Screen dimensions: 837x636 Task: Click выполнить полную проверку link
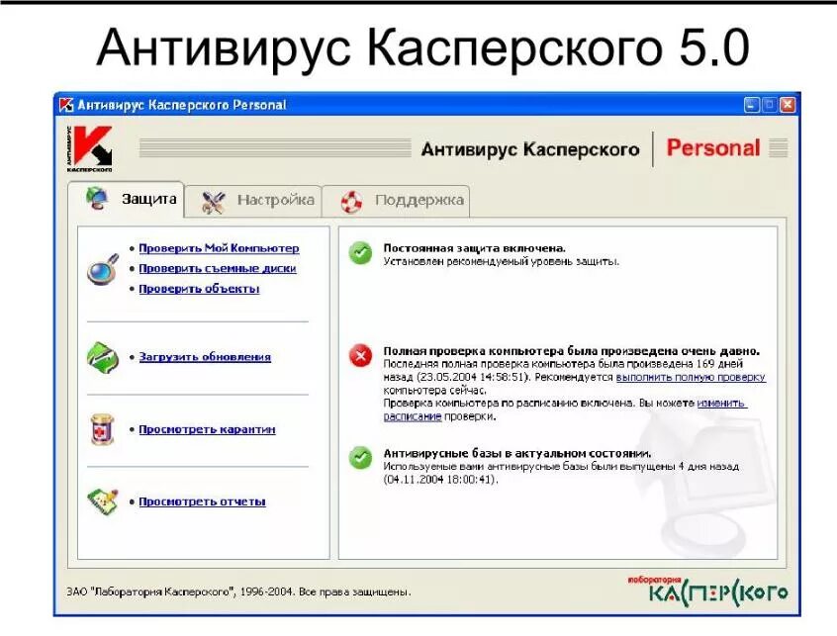691,377
